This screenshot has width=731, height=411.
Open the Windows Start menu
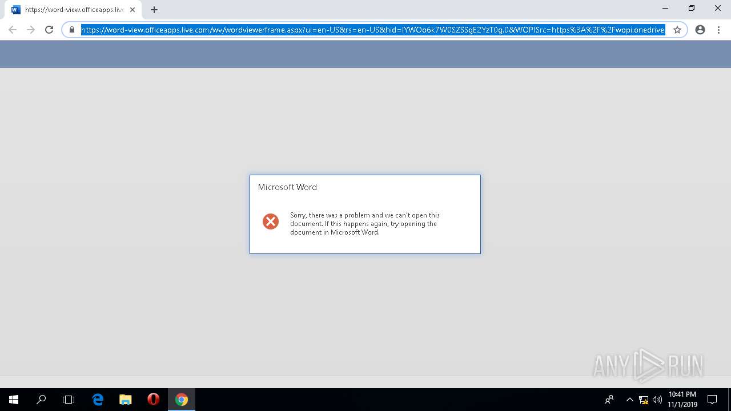(x=14, y=400)
